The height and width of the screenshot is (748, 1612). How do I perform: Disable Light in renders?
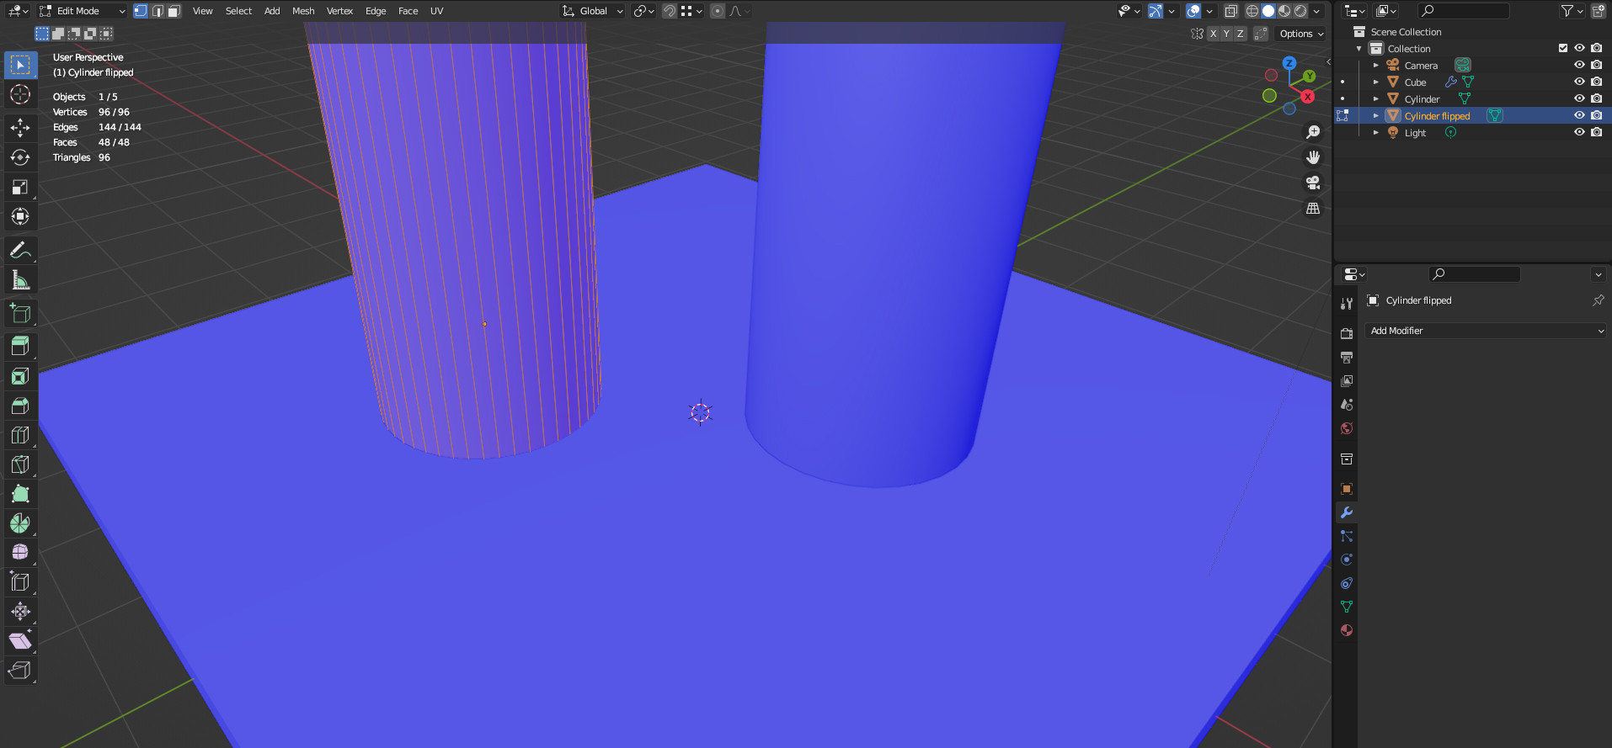tap(1596, 132)
